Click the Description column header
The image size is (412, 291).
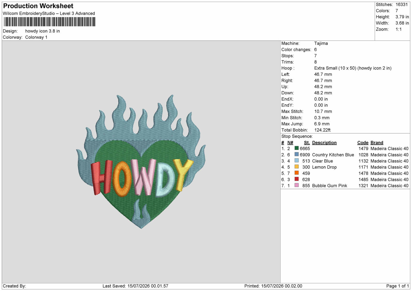(324, 143)
